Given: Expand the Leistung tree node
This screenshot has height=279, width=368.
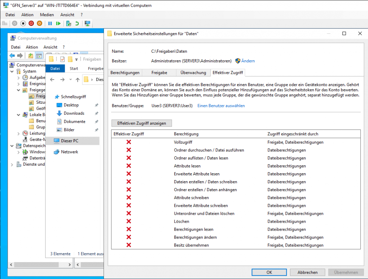Looking at the screenshot, I should (19, 133).
